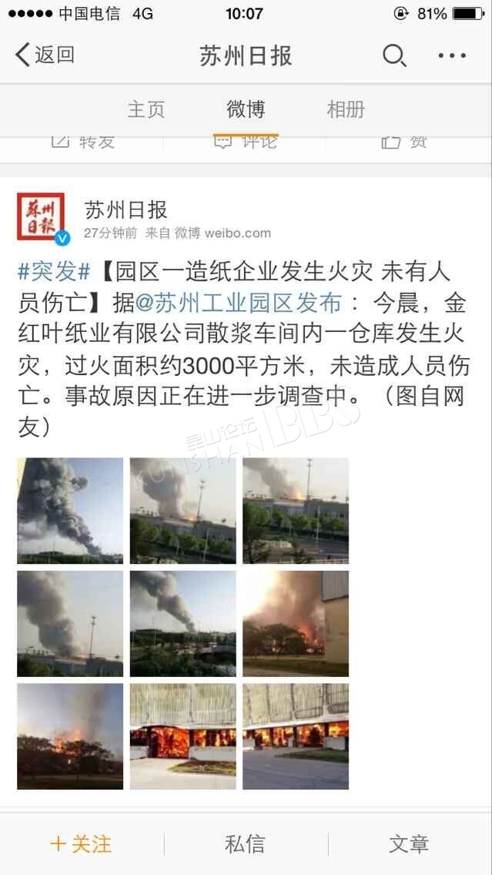
Task: Tap the 苏州日报 red avatar logo
Action: [41, 216]
